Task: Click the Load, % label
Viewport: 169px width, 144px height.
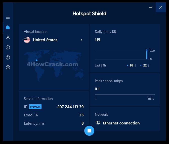Action: 31,115
